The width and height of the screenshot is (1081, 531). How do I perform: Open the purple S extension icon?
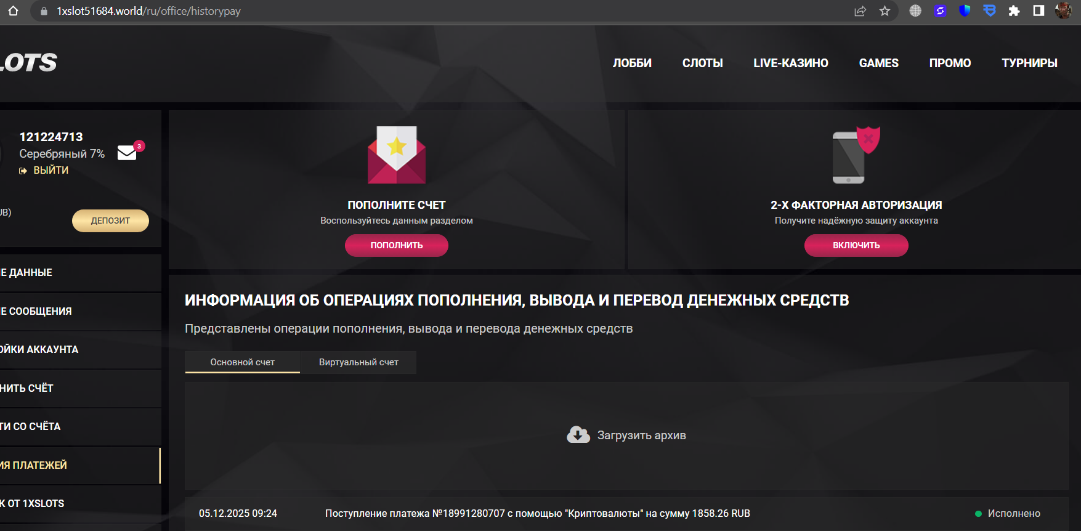tap(940, 10)
